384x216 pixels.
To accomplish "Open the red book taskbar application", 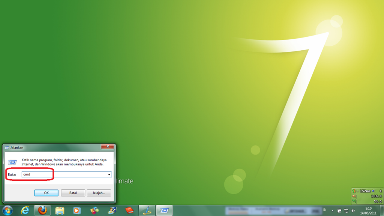I will [x=129, y=210].
